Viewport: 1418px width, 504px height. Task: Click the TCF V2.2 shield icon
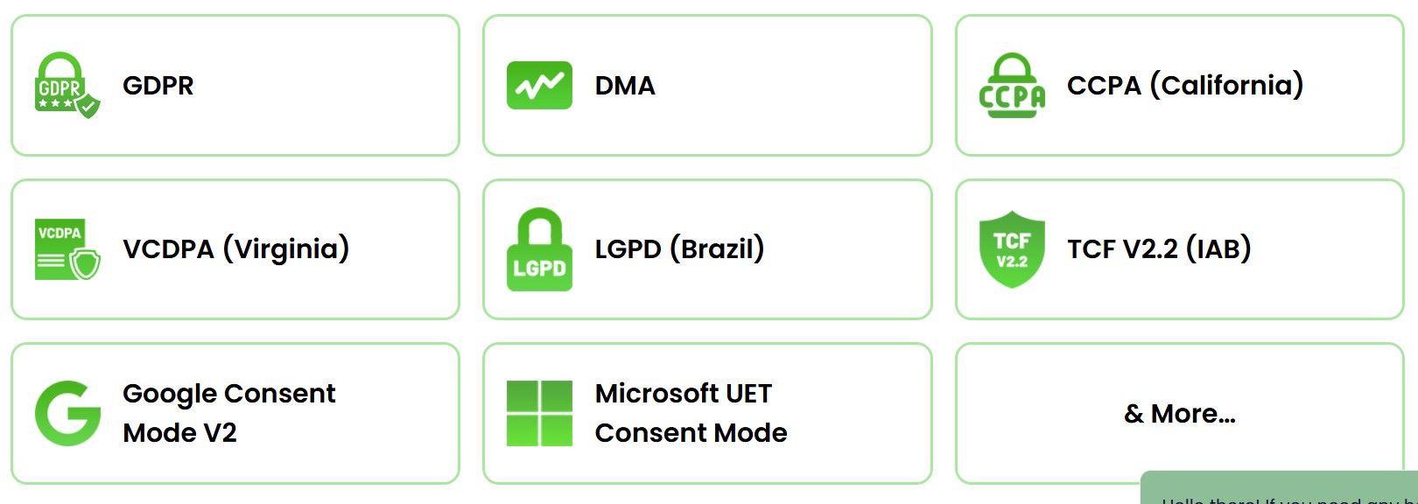1012,249
